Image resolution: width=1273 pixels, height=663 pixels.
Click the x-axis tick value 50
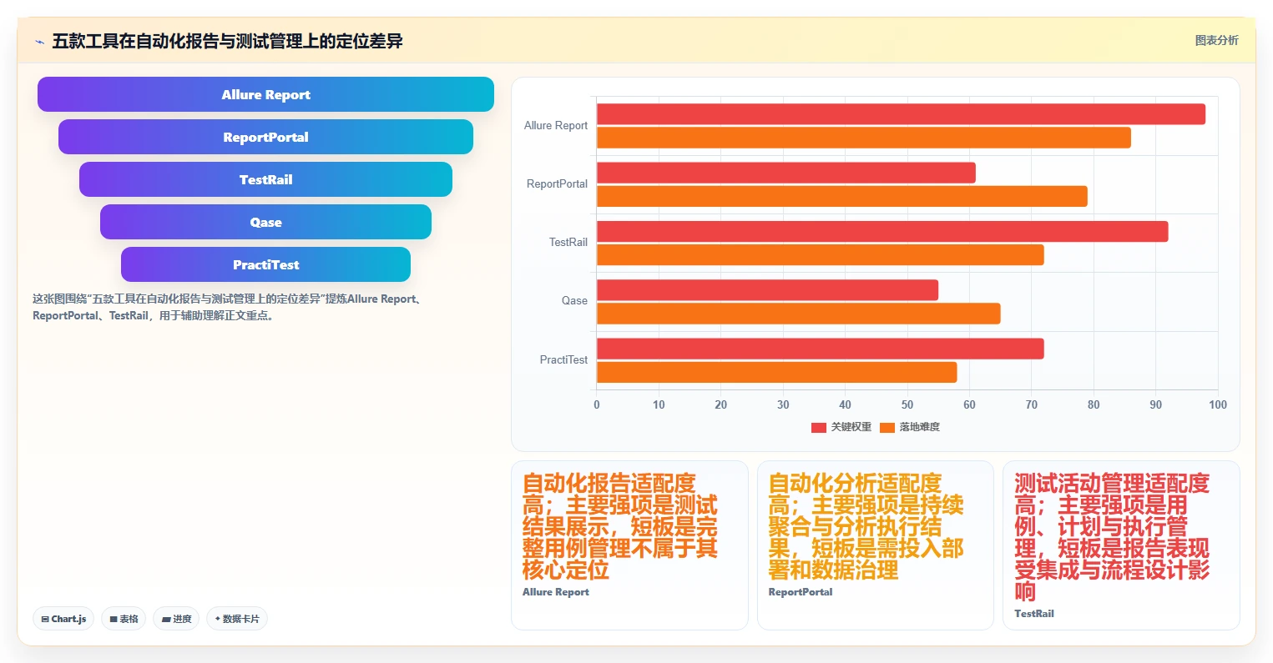[x=907, y=404]
